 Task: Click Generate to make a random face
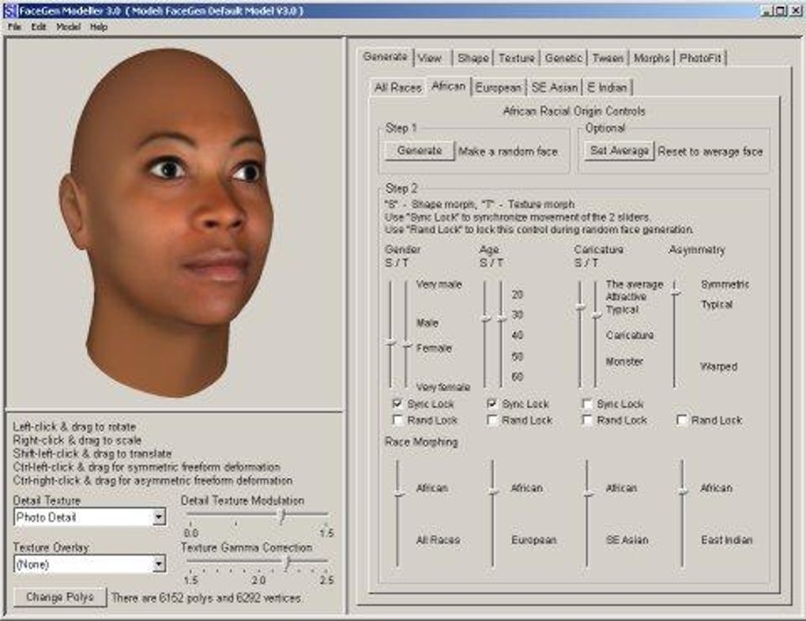(x=420, y=151)
